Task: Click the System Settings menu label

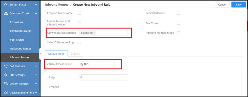Action: pyautogui.click(x=19, y=84)
